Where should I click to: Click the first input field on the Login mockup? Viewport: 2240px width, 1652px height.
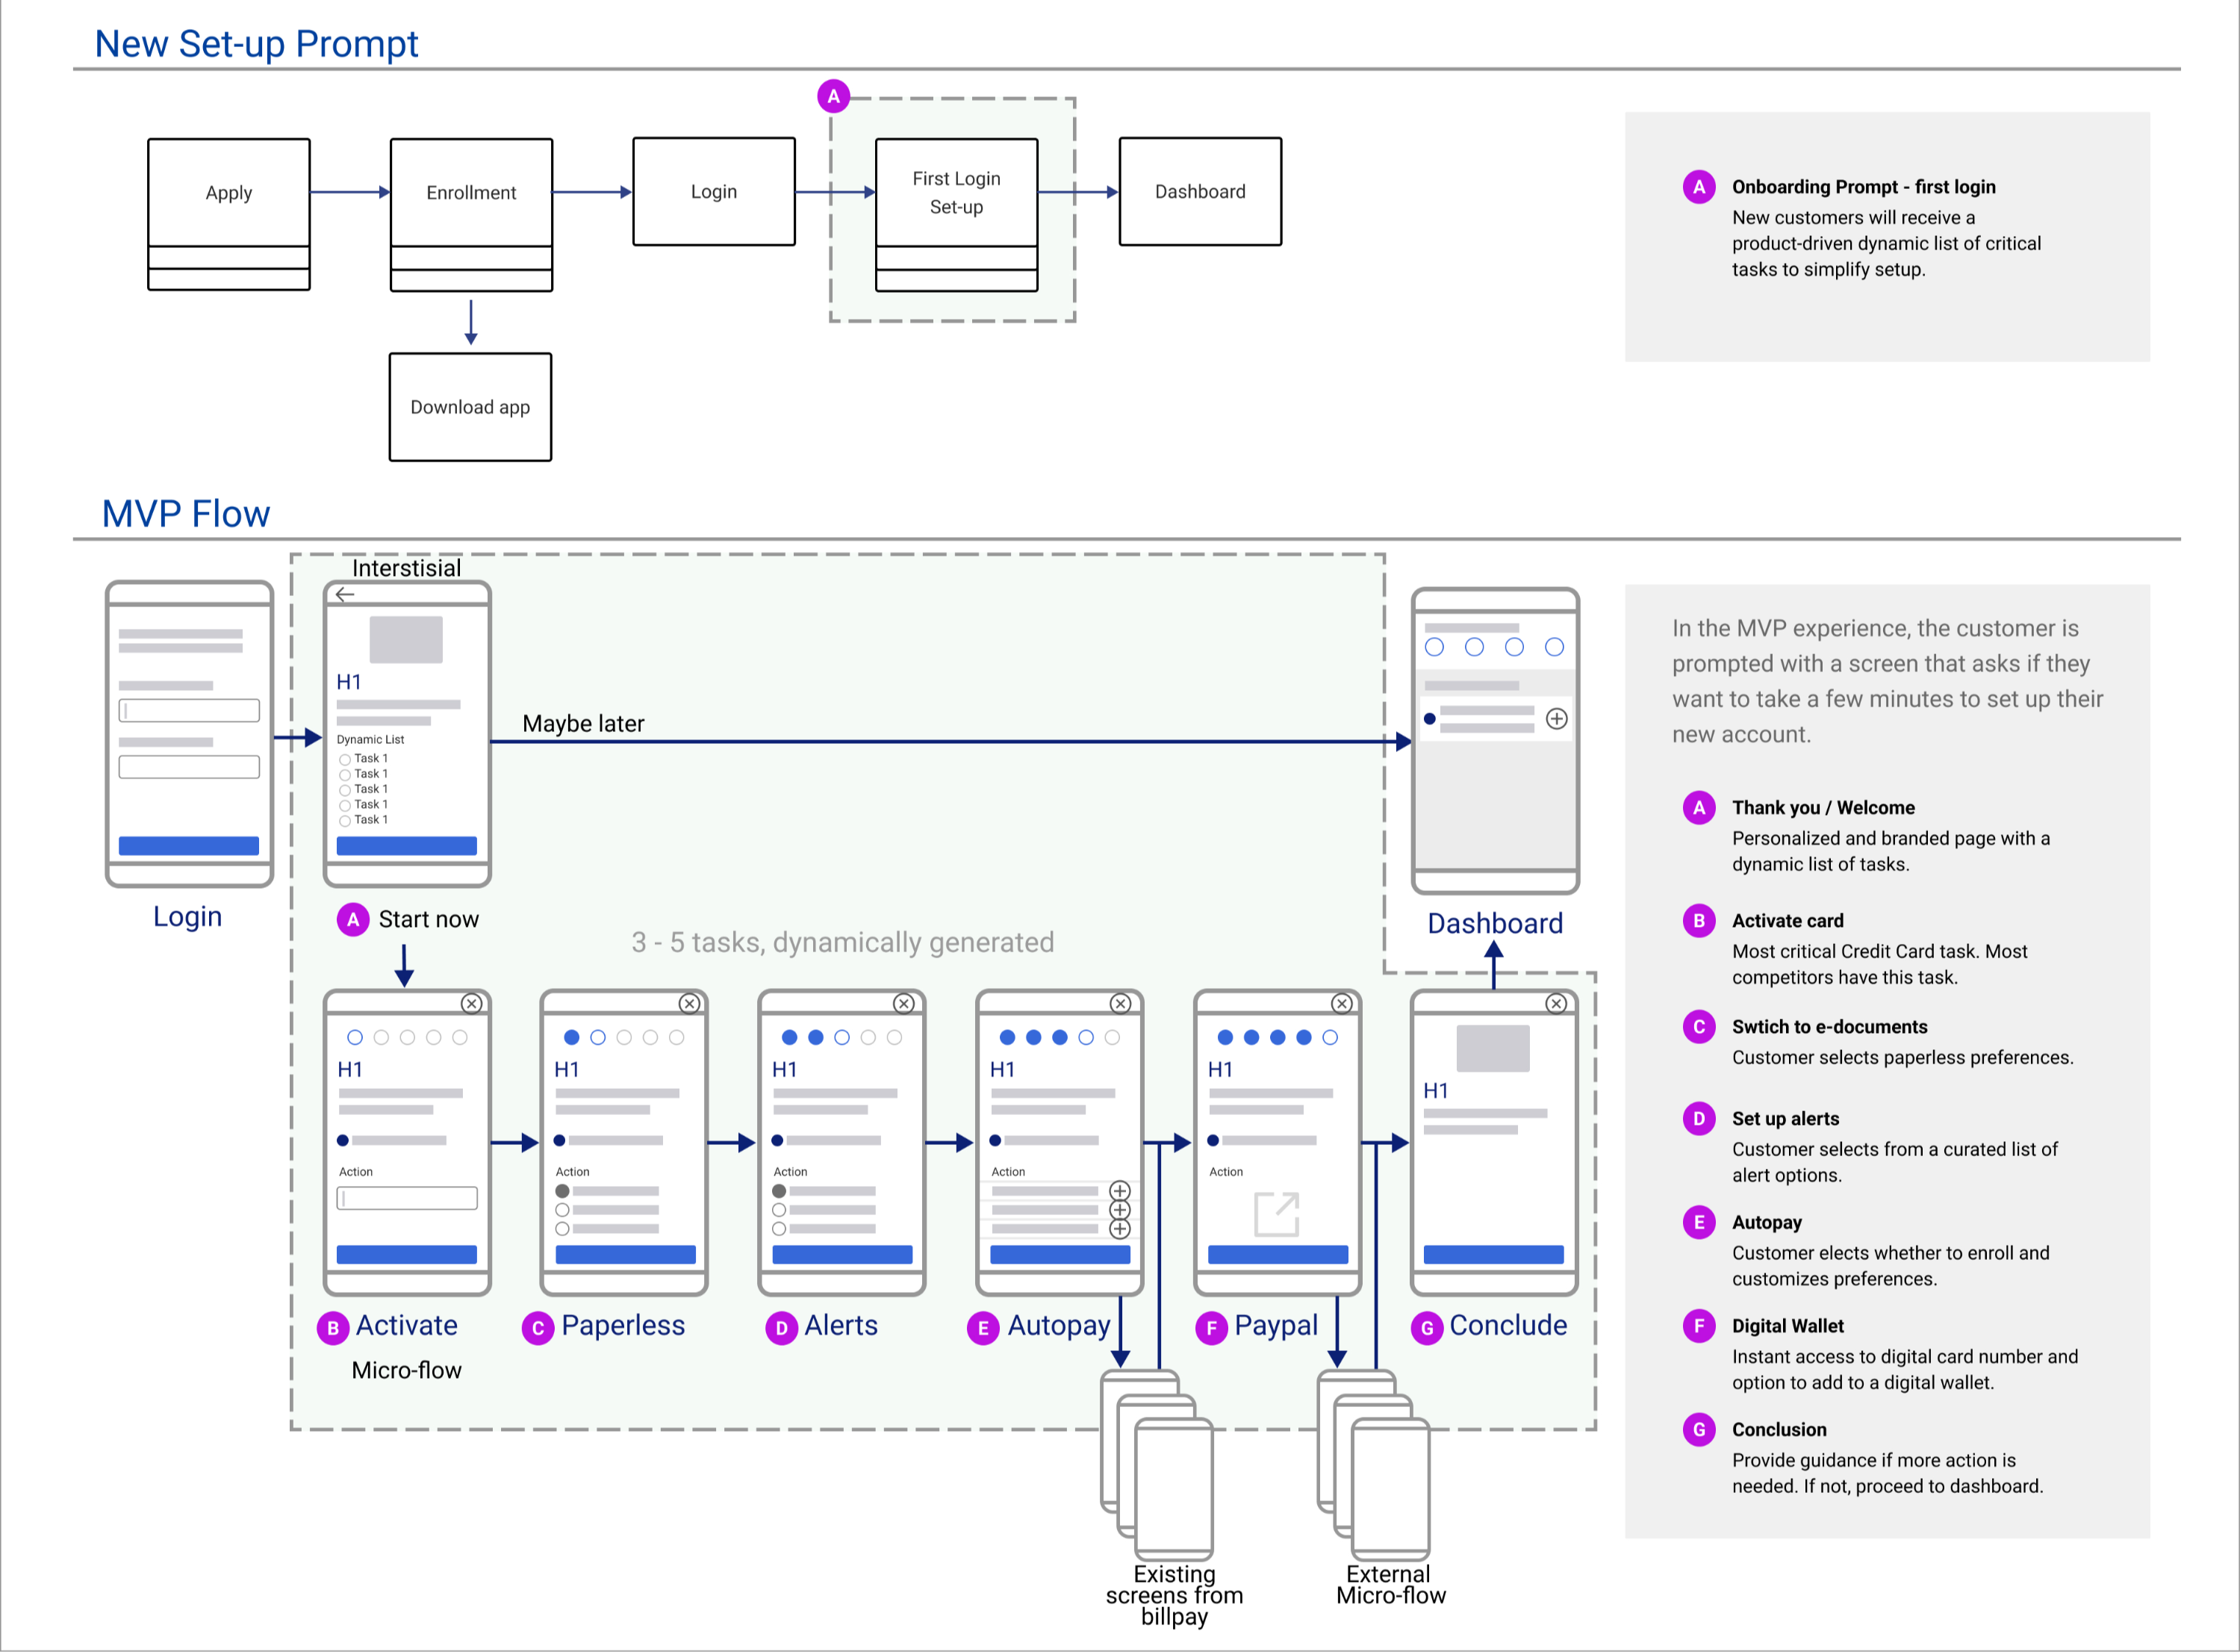[x=189, y=711]
